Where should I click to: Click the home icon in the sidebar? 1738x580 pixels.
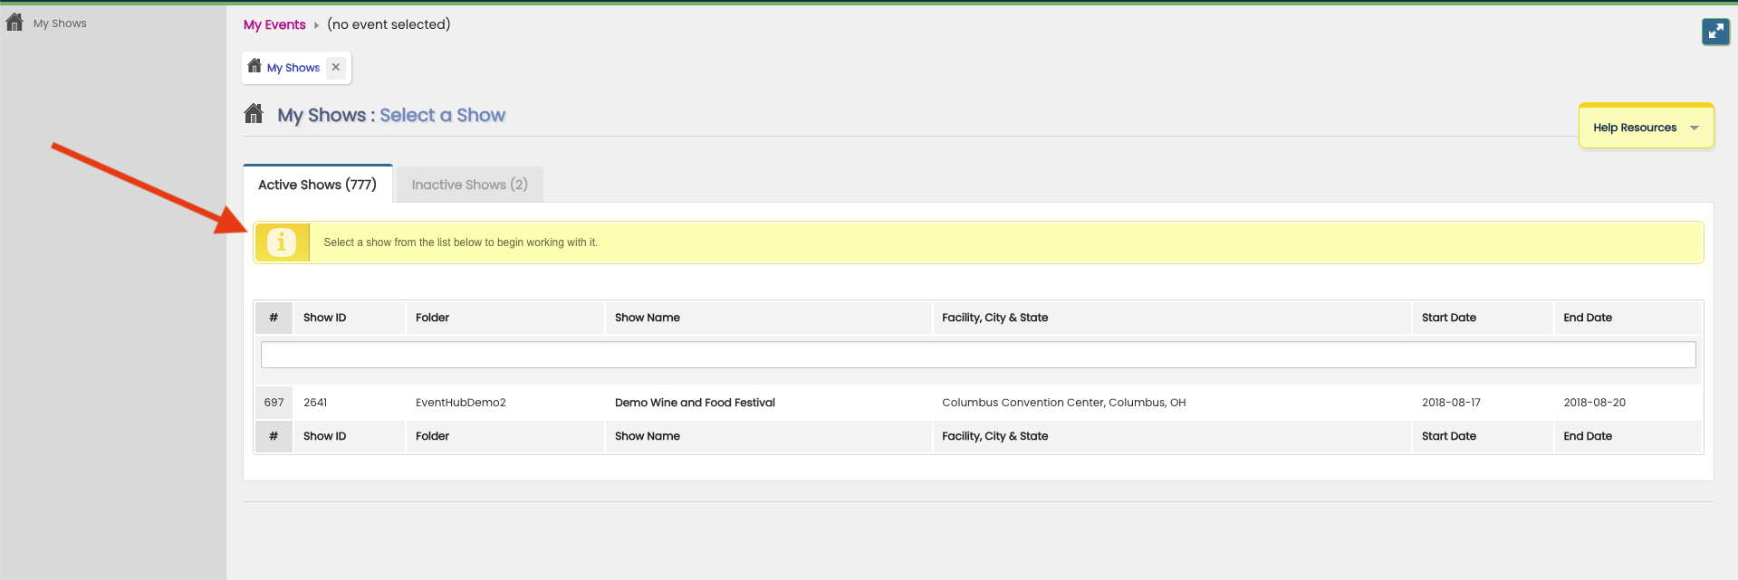(14, 23)
